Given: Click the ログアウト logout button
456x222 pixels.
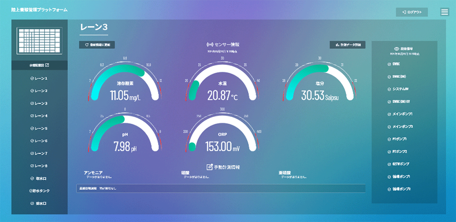Looking at the screenshot, I should point(412,12).
